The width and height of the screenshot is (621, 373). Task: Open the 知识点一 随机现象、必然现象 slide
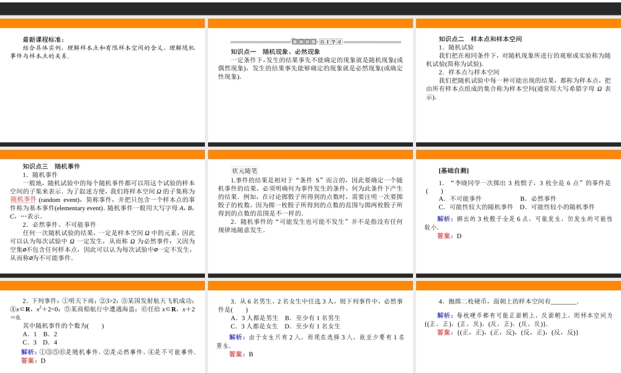click(310, 83)
